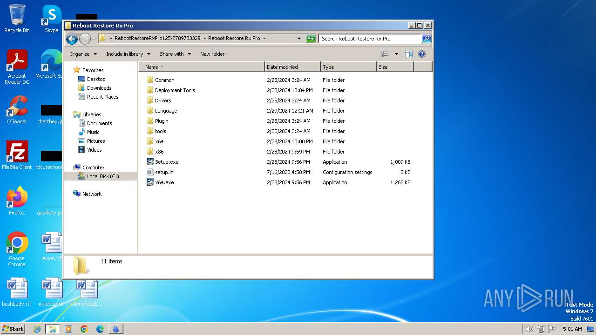Open the Acrobat Reader DC desktop icon

coord(17,67)
